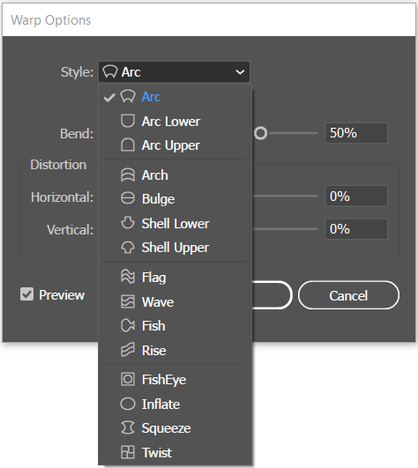Click the Flag warp icon
Viewport: 418px width, 468px height.
click(128, 277)
